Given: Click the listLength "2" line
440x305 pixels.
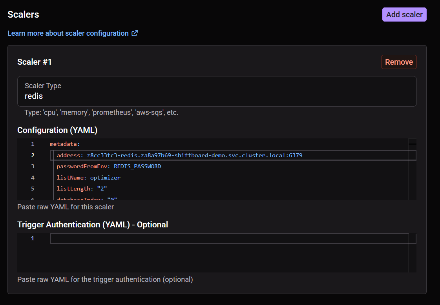Looking at the screenshot, I should click(x=82, y=189).
